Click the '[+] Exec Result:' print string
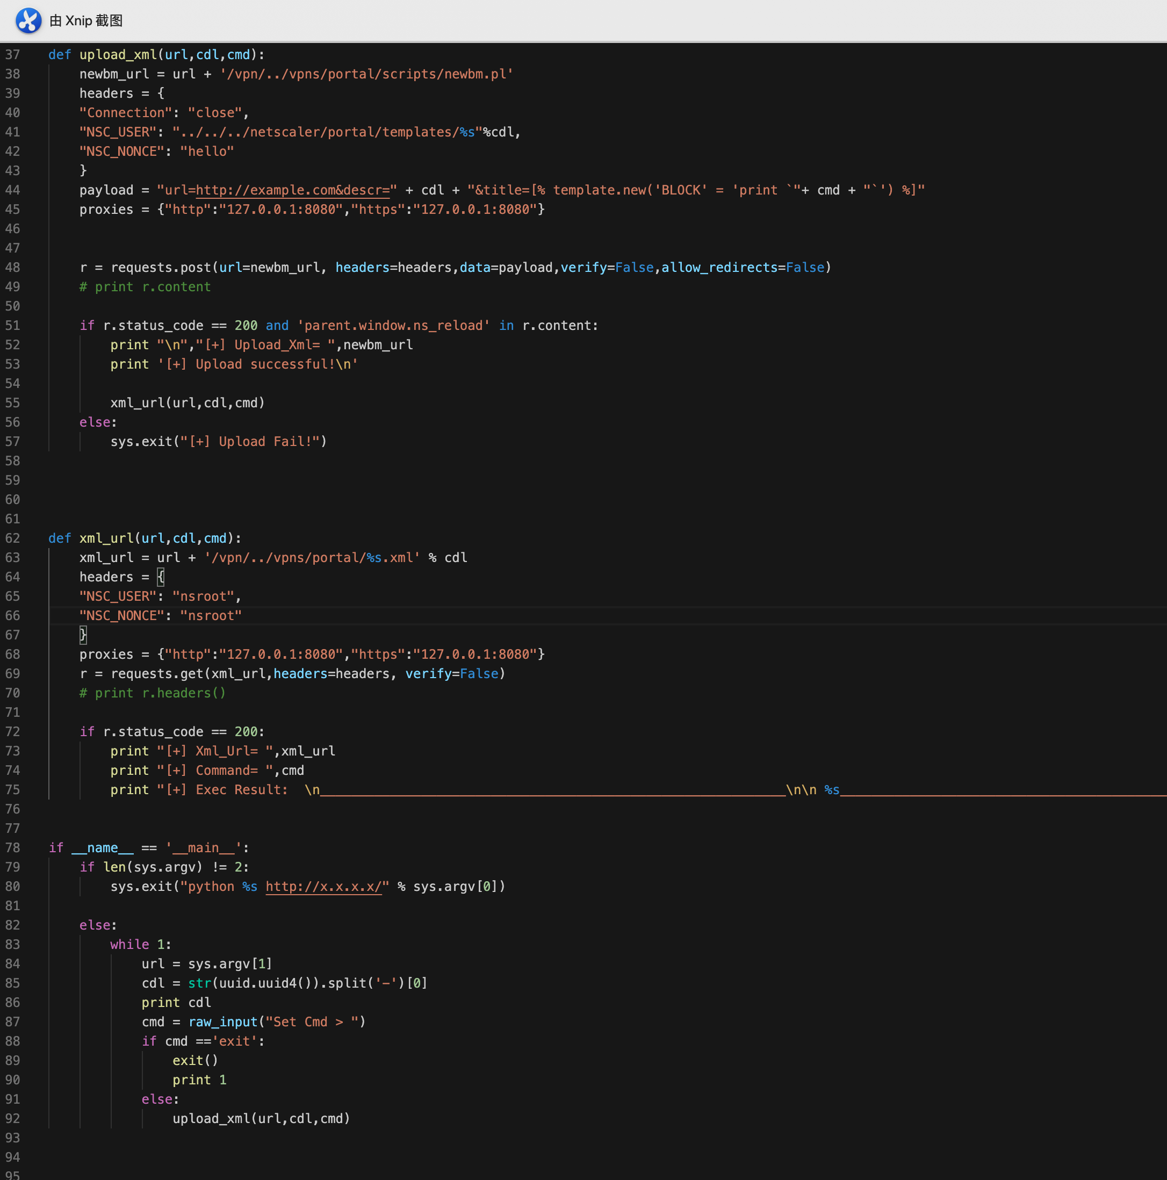Image resolution: width=1167 pixels, height=1180 pixels. [x=223, y=790]
